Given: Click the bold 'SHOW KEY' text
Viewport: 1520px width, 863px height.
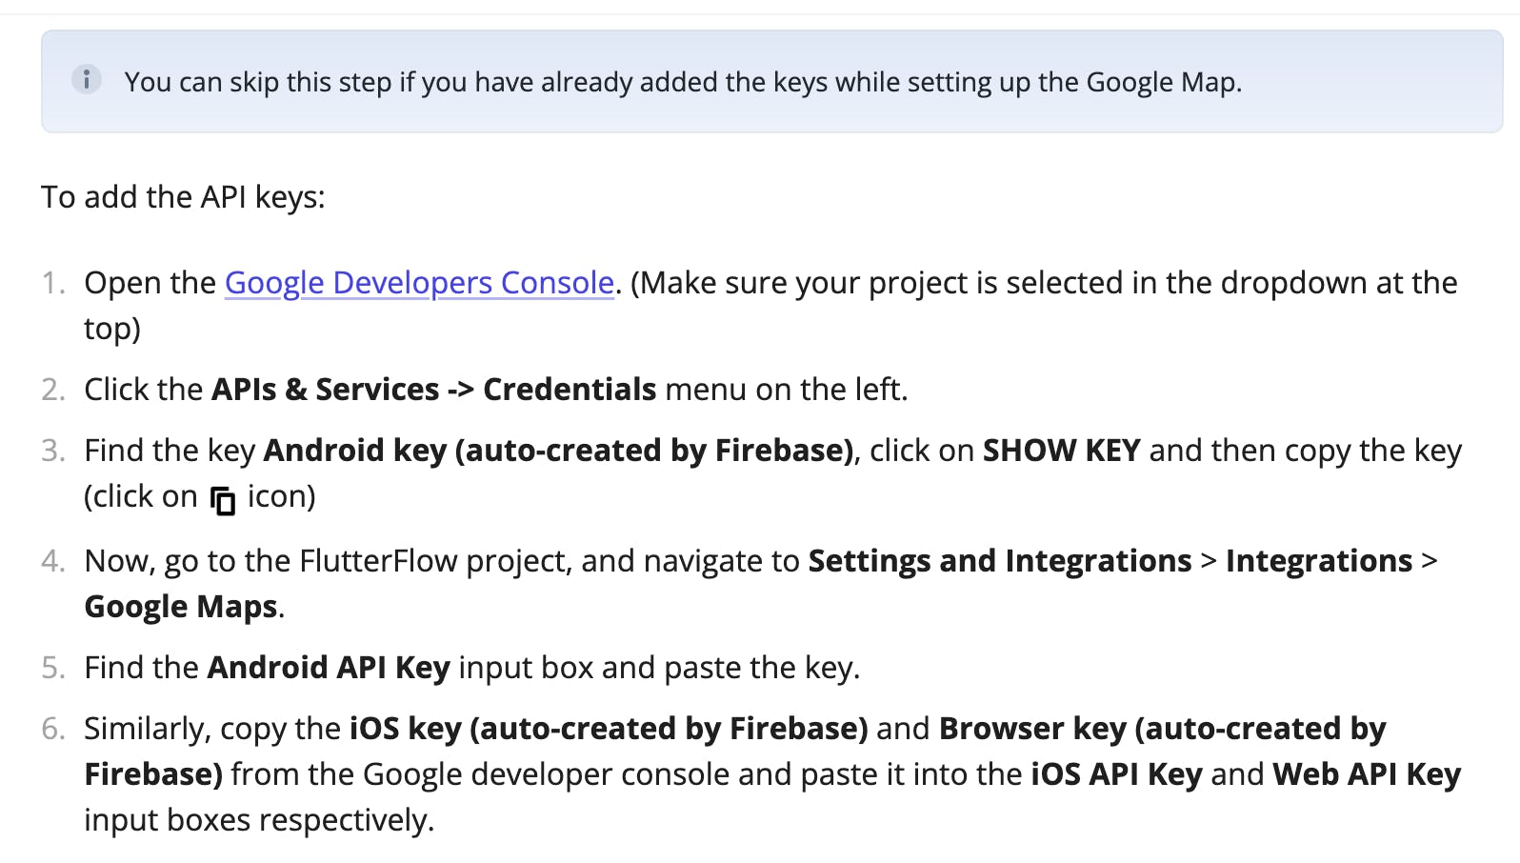Looking at the screenshot, I should [x=1061, y=451].
